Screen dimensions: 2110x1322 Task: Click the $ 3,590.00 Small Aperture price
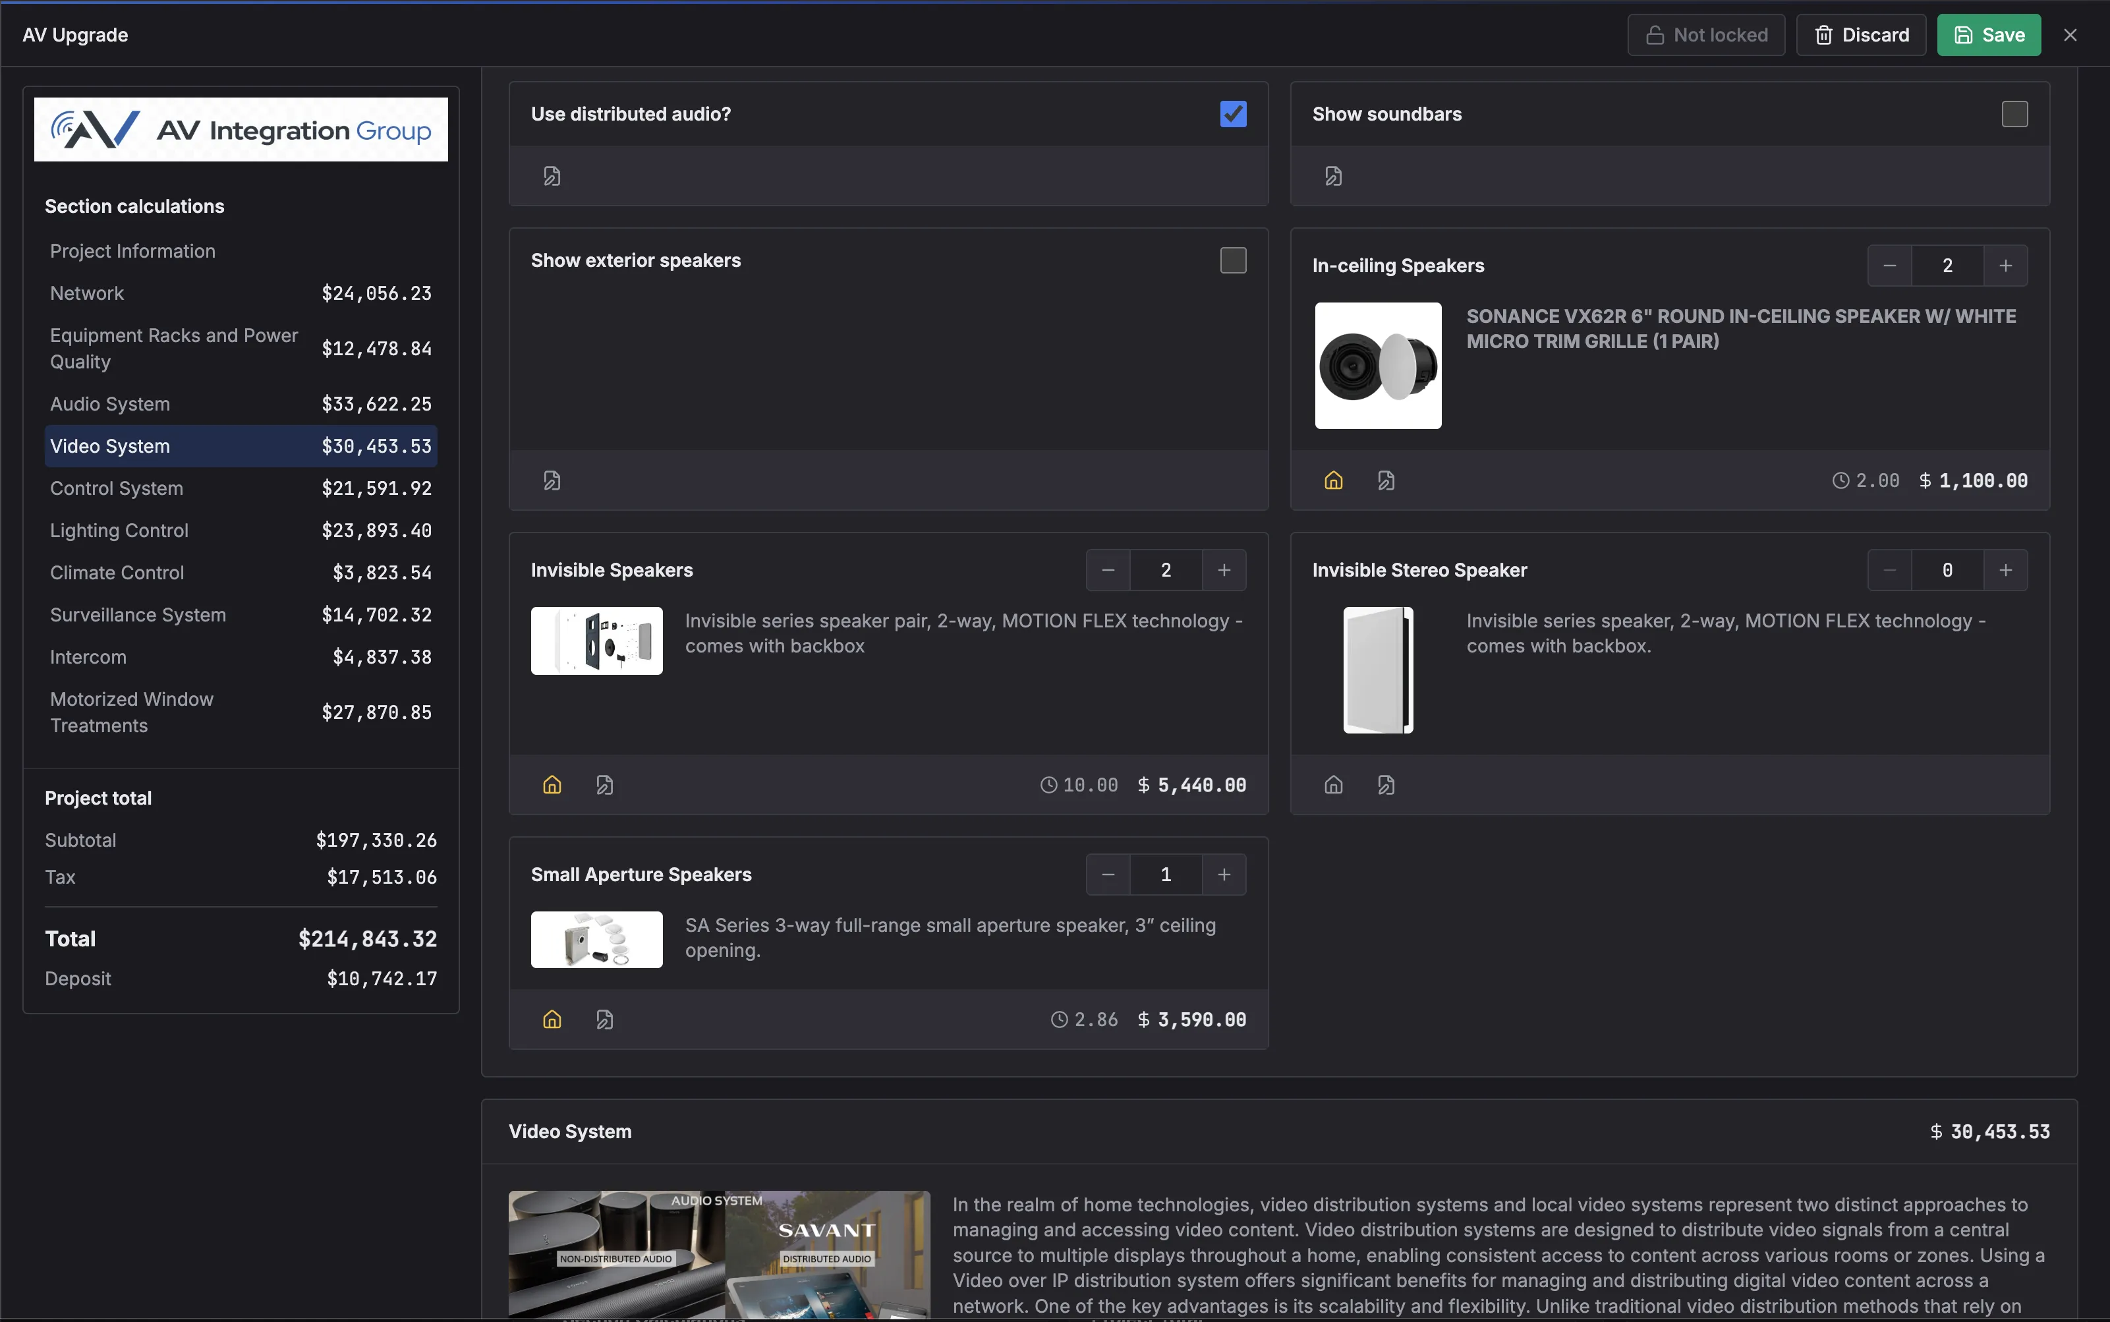point(1191,1020)
